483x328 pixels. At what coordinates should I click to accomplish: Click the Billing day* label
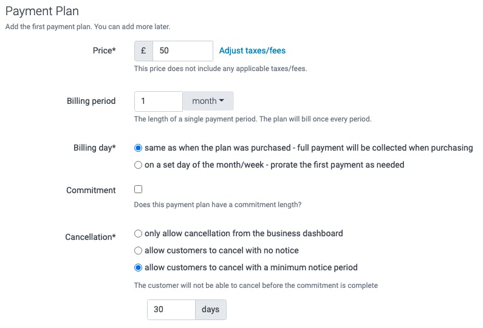95,148
